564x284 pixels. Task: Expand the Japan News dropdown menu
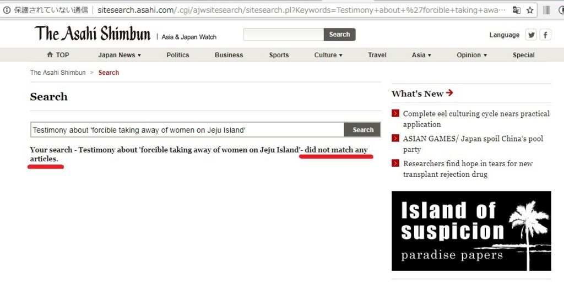coord(120,55)
